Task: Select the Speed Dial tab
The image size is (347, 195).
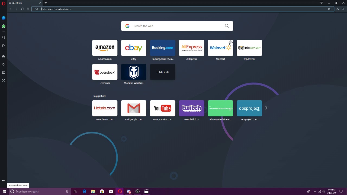Action: pyautogui.click(x=25, y=3)
